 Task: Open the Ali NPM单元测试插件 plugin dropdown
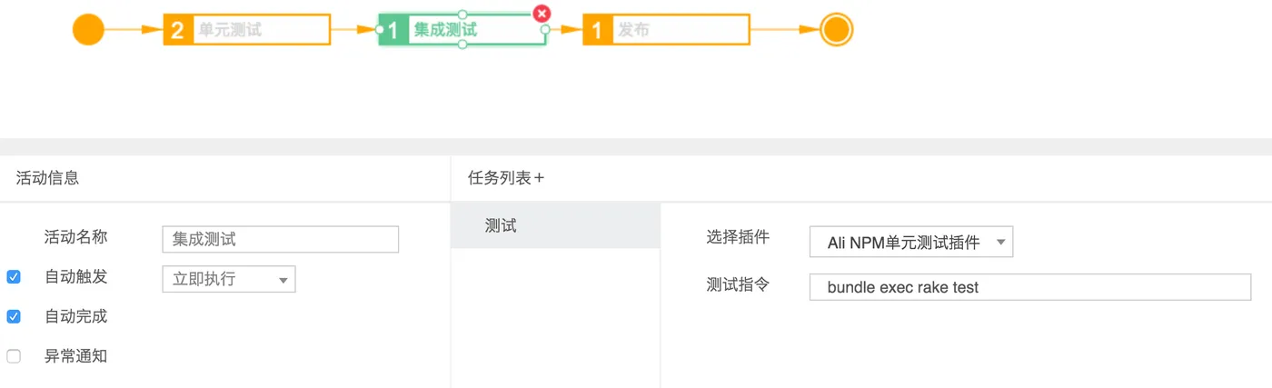click(911, 242)
